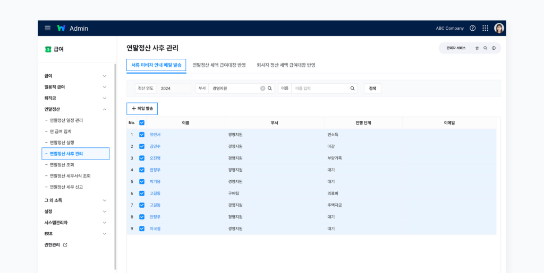Open employee link 오진영
The height and width of the screenshot is (273, 544).
[155, 158]
